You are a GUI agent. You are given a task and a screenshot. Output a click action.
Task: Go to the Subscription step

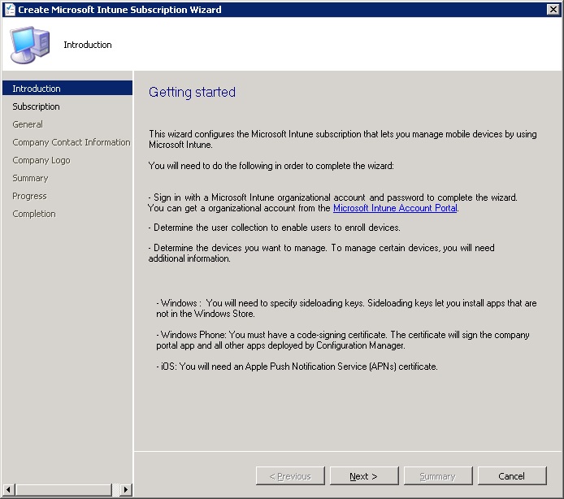point(36,106)
